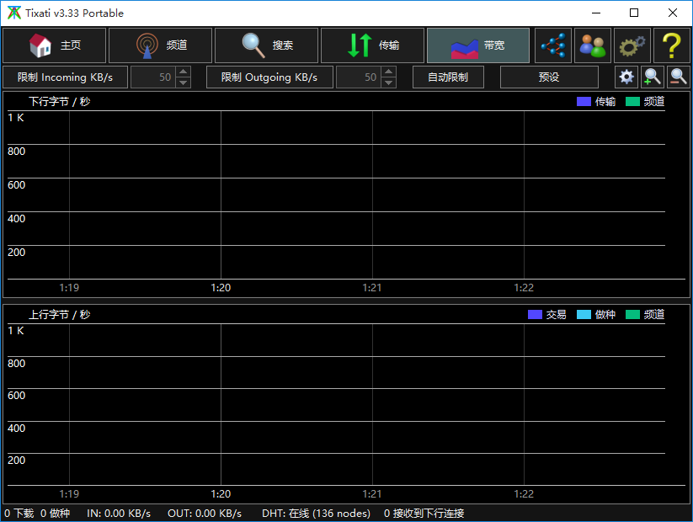Click the Tixati logo in title bar

tap(14, 13)
